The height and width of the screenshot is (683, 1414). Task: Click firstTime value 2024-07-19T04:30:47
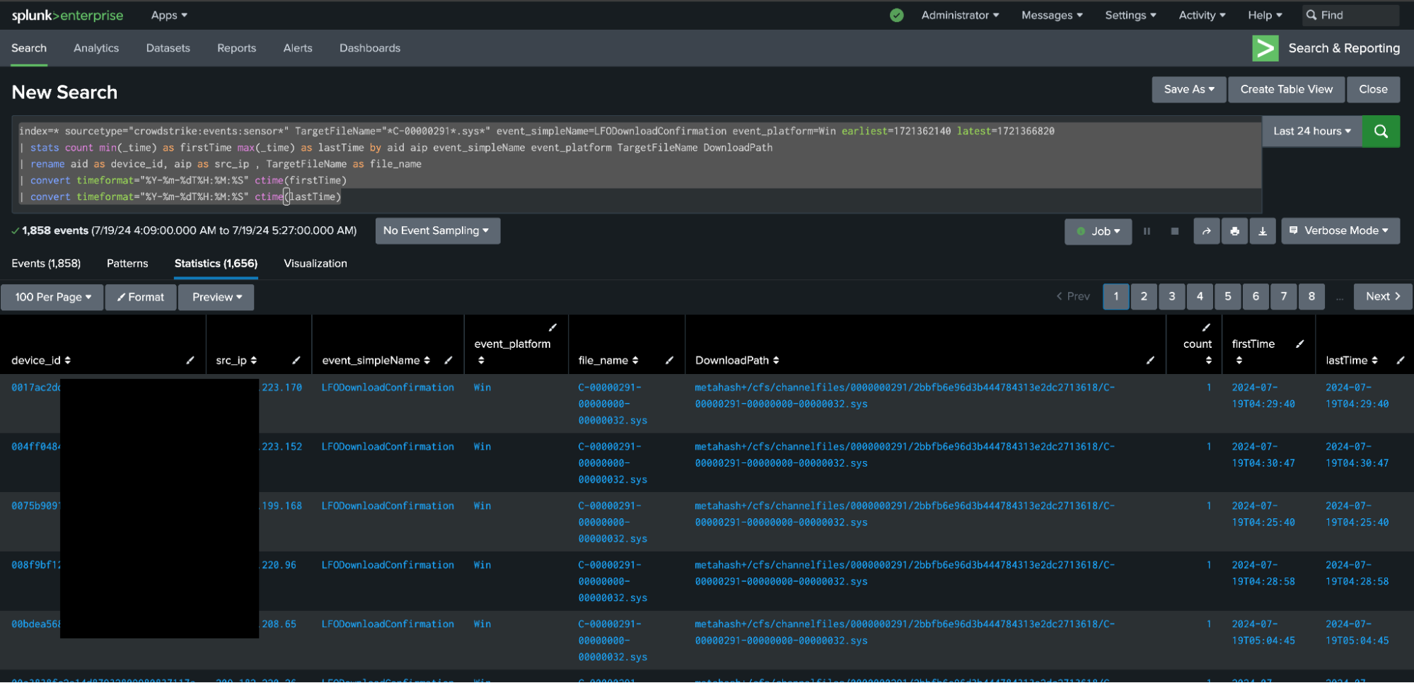tap(1263, 455)
